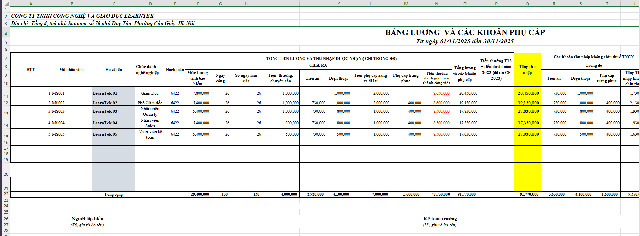The height and width of the screenshot is (236, 640).
Task: Select the 42,750,000 total cell
Action: (436, 194)
